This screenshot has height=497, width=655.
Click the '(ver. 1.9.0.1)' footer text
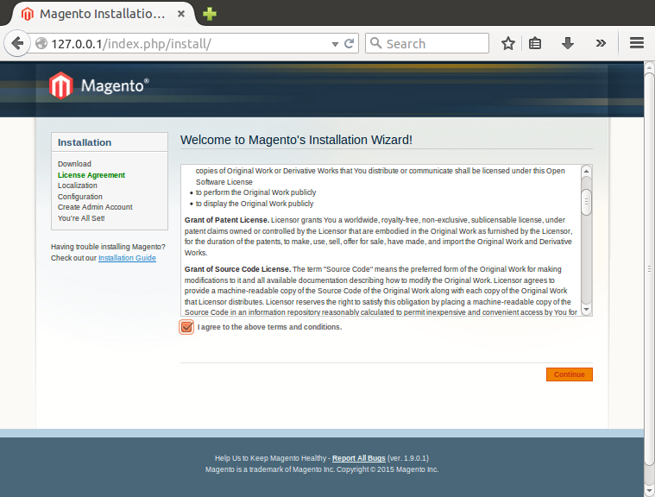tap(407, 458)
